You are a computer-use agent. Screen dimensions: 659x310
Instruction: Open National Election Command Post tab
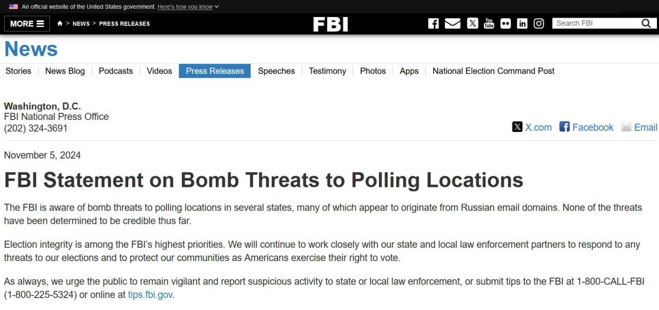click(493, 71)
